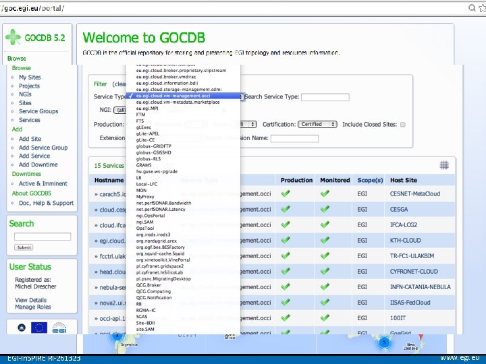
Task: Choose gLite-CE service type
Action: click(145, 140)
